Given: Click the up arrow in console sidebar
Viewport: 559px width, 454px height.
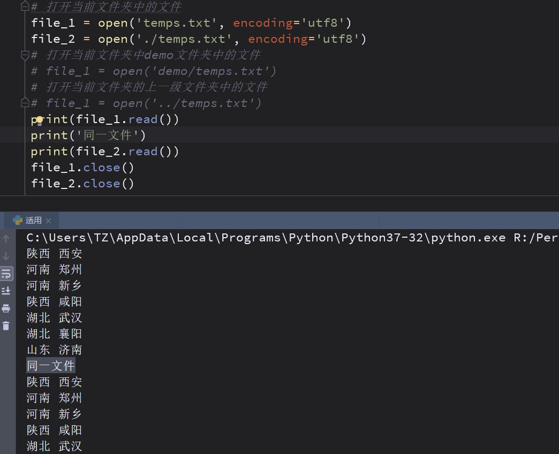Looking at the screenshot, I should (6, 239).
